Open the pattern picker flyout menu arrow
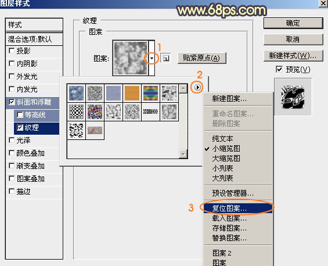The height and width of the screenshot is (266, 328). (x=197, y=87)
